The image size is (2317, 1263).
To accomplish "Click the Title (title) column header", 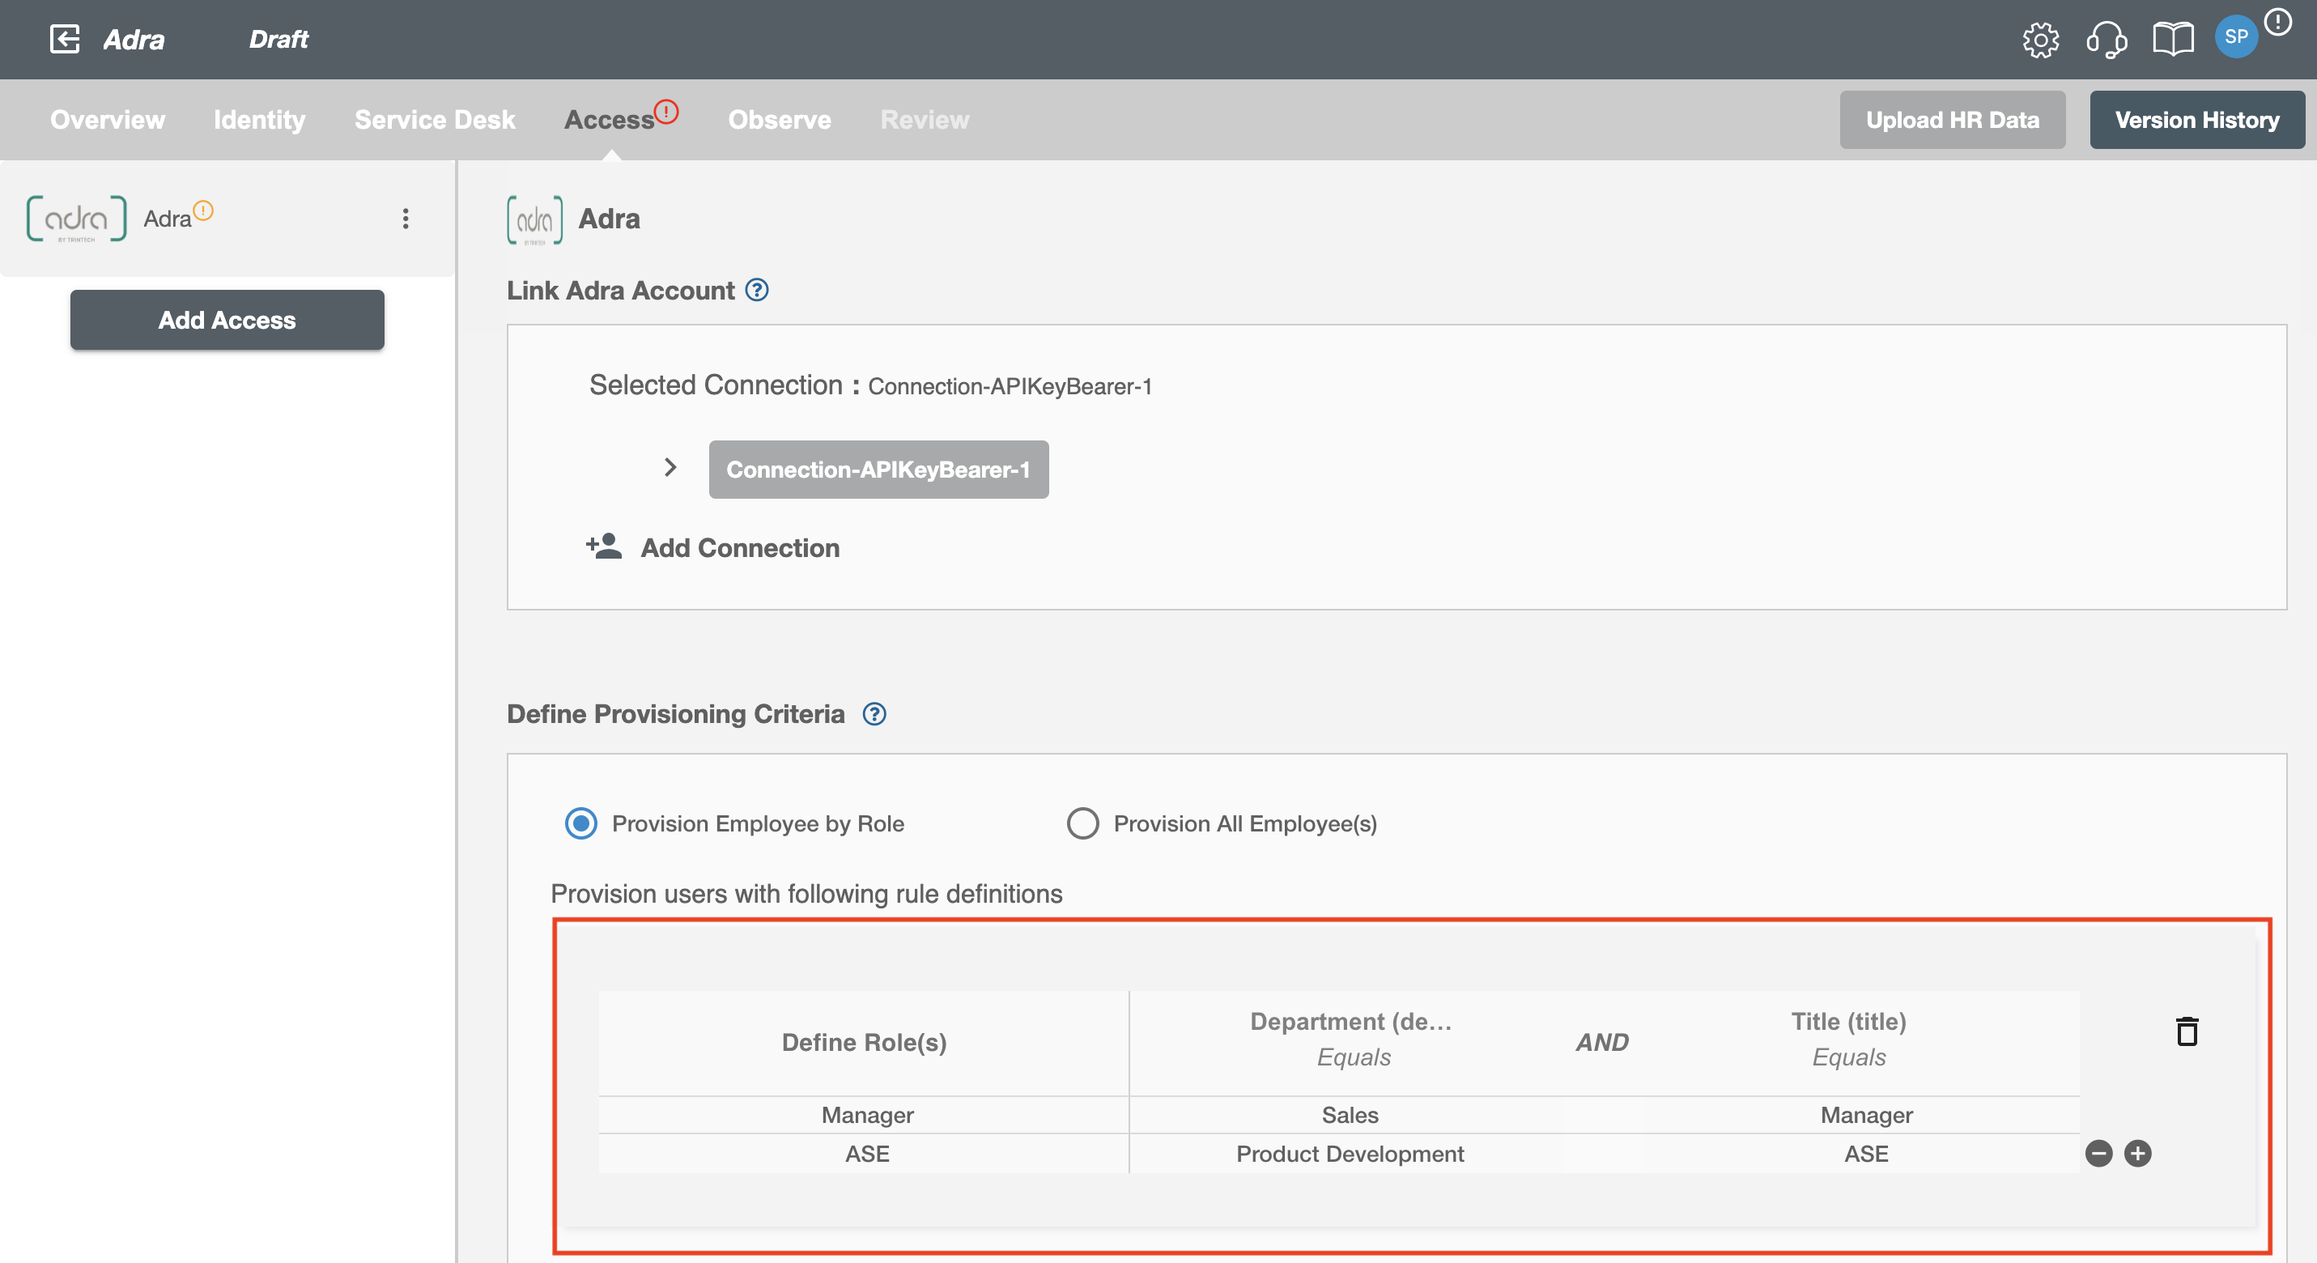I will point(1848,1021).
